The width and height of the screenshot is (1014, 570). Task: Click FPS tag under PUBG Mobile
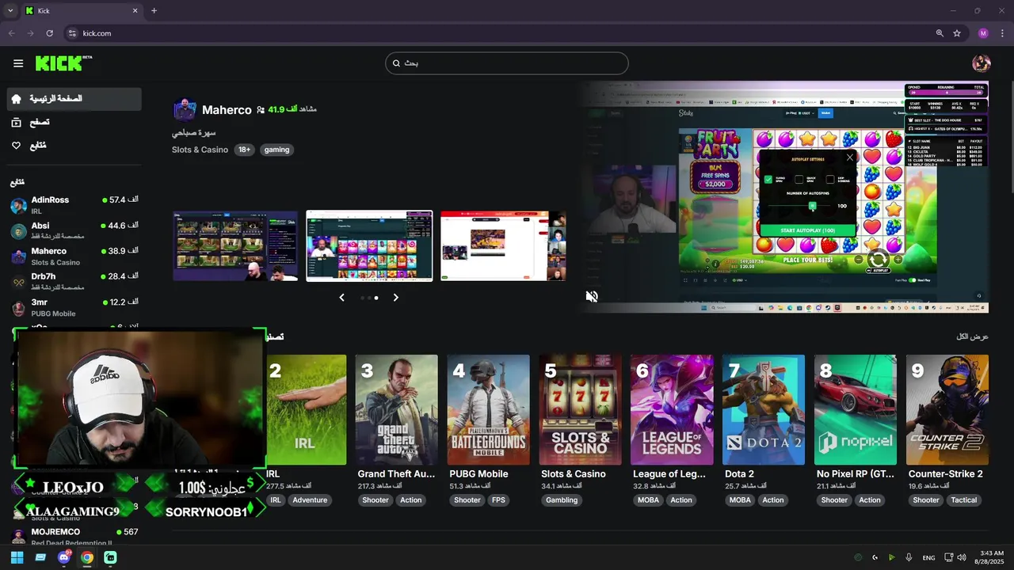coord(498,500)
